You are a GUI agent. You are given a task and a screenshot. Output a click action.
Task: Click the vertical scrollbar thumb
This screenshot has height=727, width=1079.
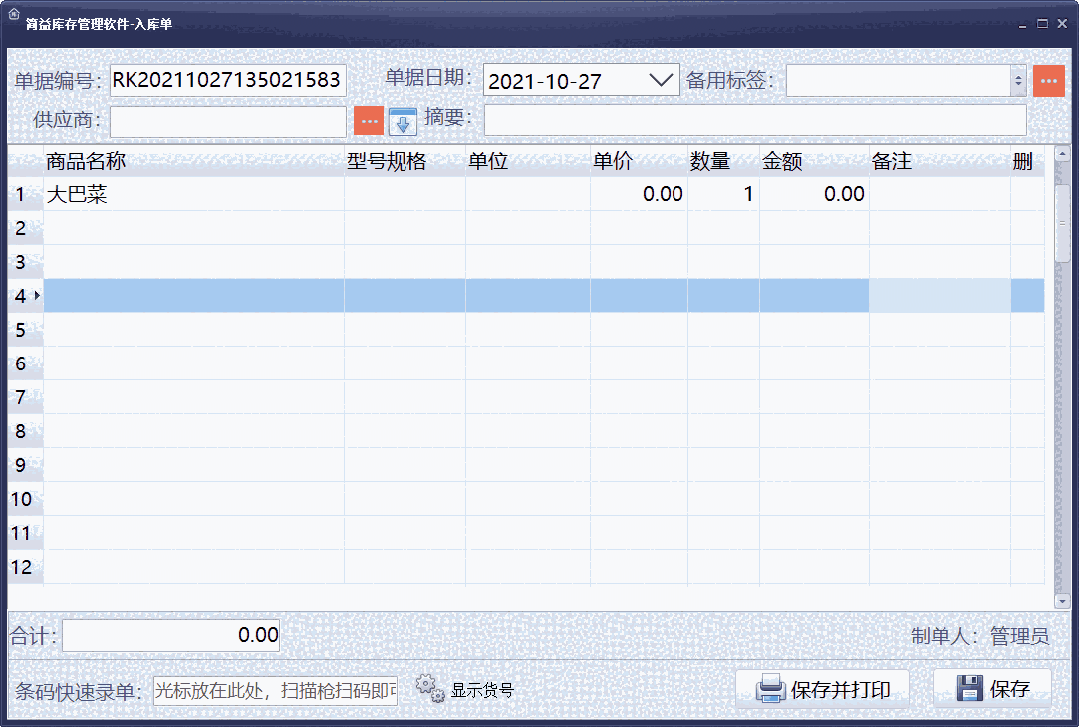coord(1062,223)
